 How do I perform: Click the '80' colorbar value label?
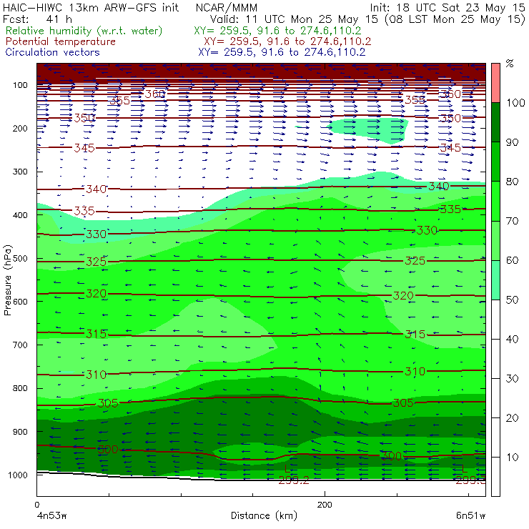512,182
